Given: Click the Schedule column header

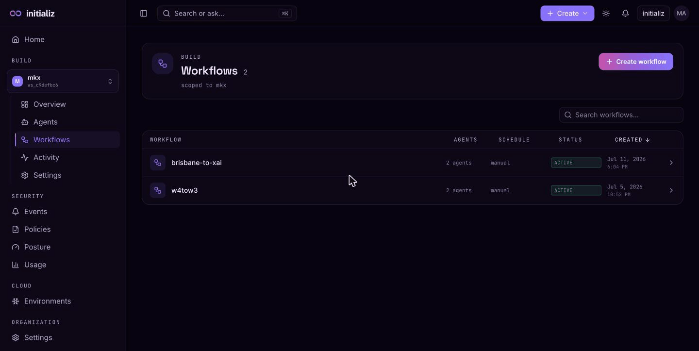Looking at the screenshot, I should pos(514,140).
